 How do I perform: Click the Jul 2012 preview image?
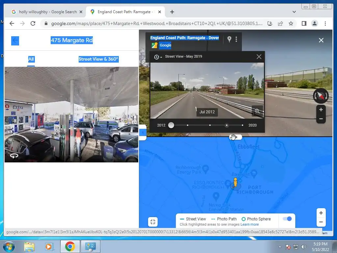point(207,91)
